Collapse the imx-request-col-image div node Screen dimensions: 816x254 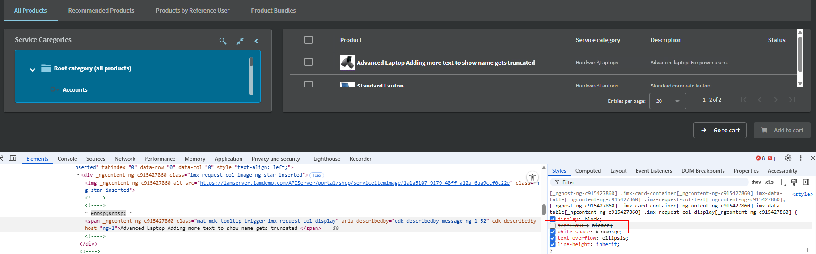78,175
